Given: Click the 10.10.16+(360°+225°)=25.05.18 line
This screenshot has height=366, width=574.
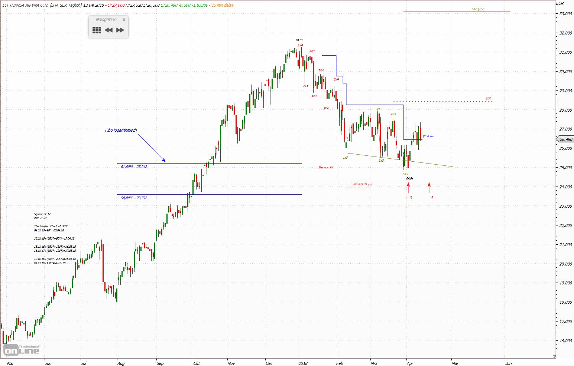Looking at the screenshot, I should tap(55, 259).
